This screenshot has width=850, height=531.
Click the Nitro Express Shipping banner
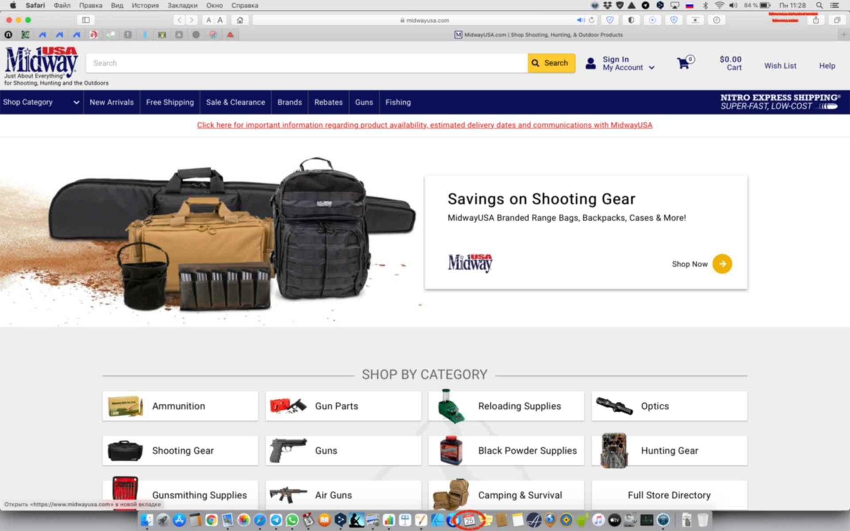pyautogui.click(x=780, y=102)
